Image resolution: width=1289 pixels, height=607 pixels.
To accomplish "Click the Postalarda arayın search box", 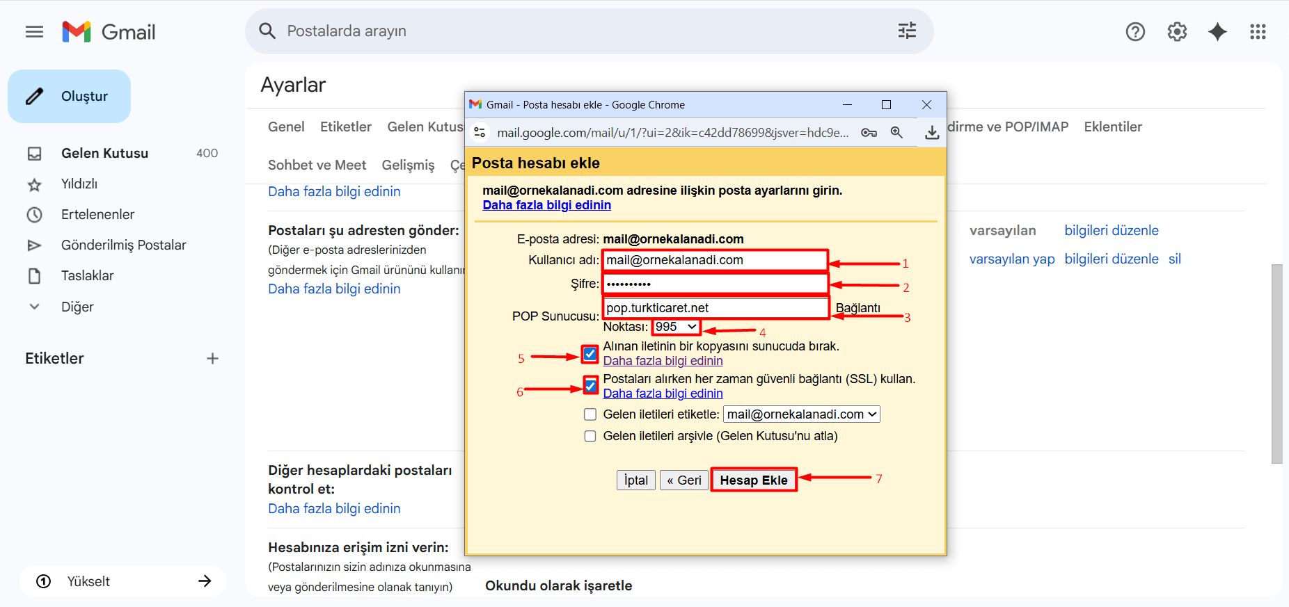I will [x=589, y=31].
